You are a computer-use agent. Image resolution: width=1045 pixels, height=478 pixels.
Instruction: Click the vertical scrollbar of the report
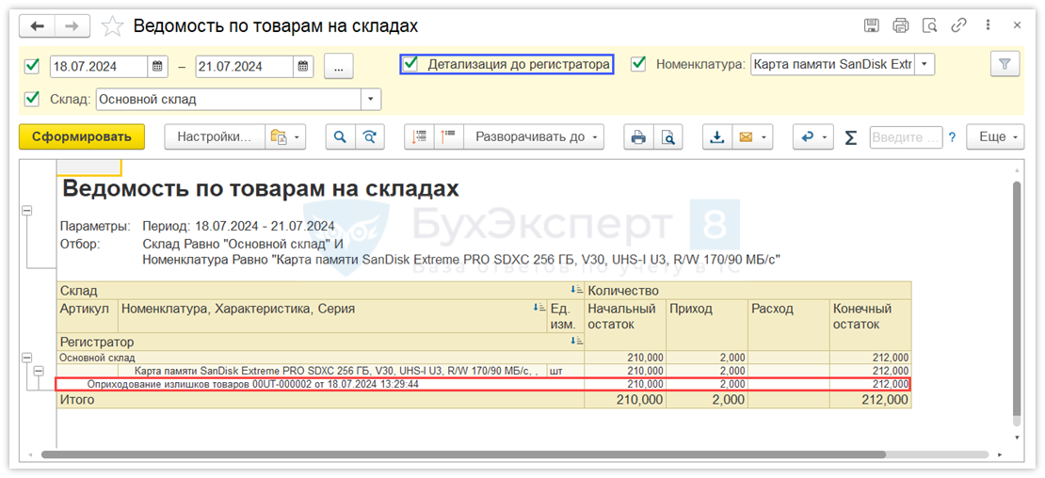click(1016, 298)
